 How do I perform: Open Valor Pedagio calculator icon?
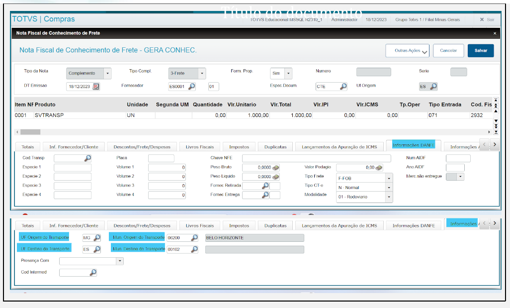[379, 168]
